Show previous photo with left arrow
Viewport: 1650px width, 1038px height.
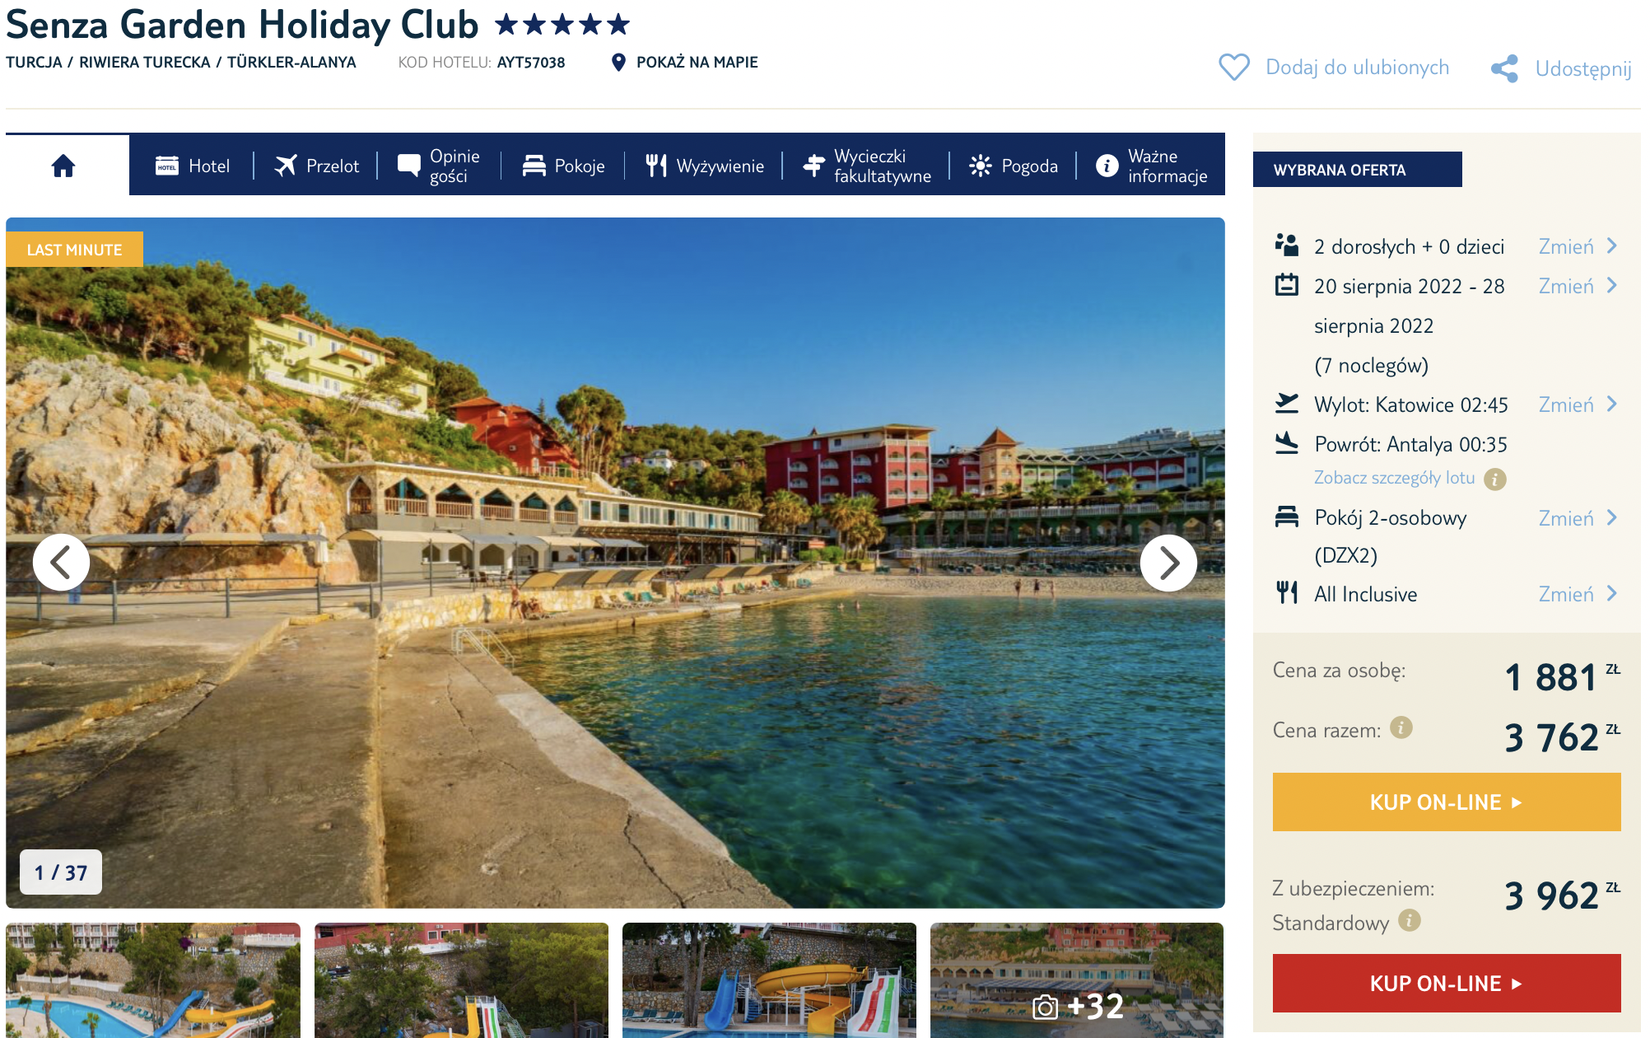[61, 563]
